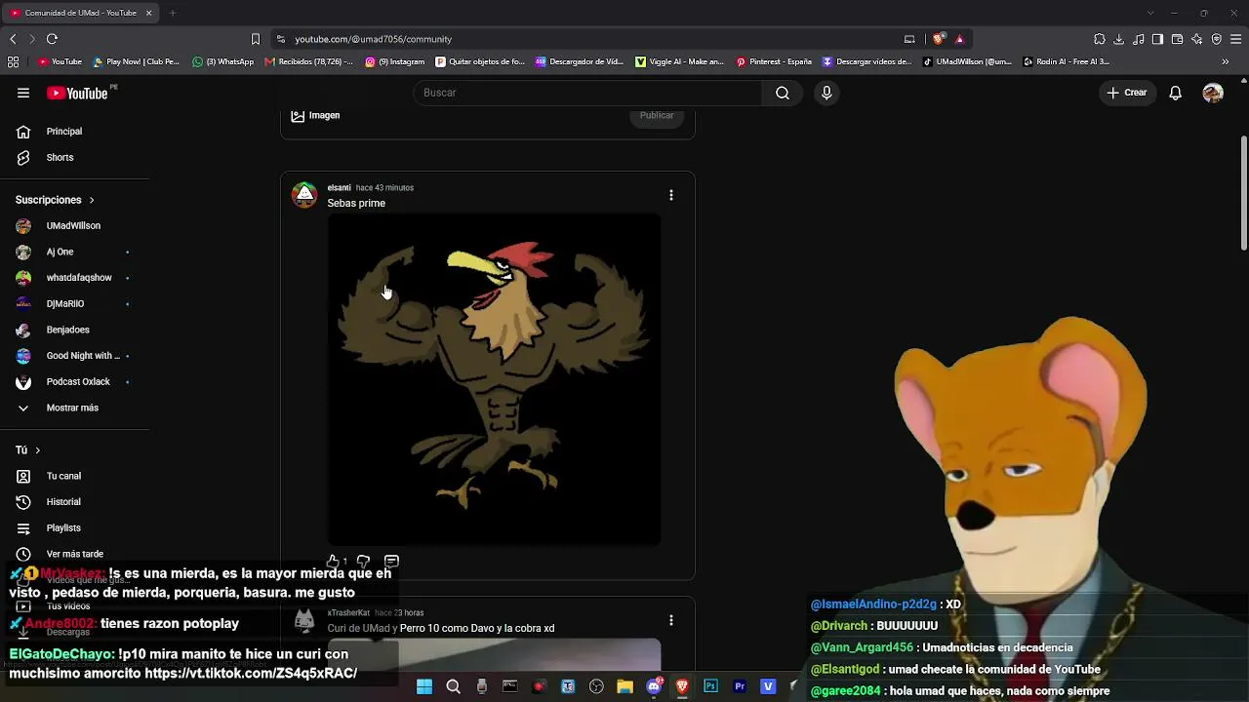Click the search magnifier button
Image resolution: width=1249 pixels, height=702 pixels.
(x=783, y=93)
